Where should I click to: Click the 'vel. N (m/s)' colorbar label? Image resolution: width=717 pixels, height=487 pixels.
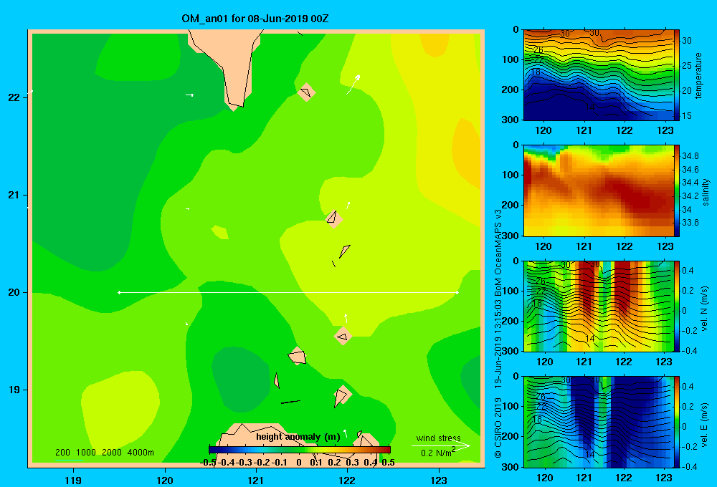[x=705, y=309]
